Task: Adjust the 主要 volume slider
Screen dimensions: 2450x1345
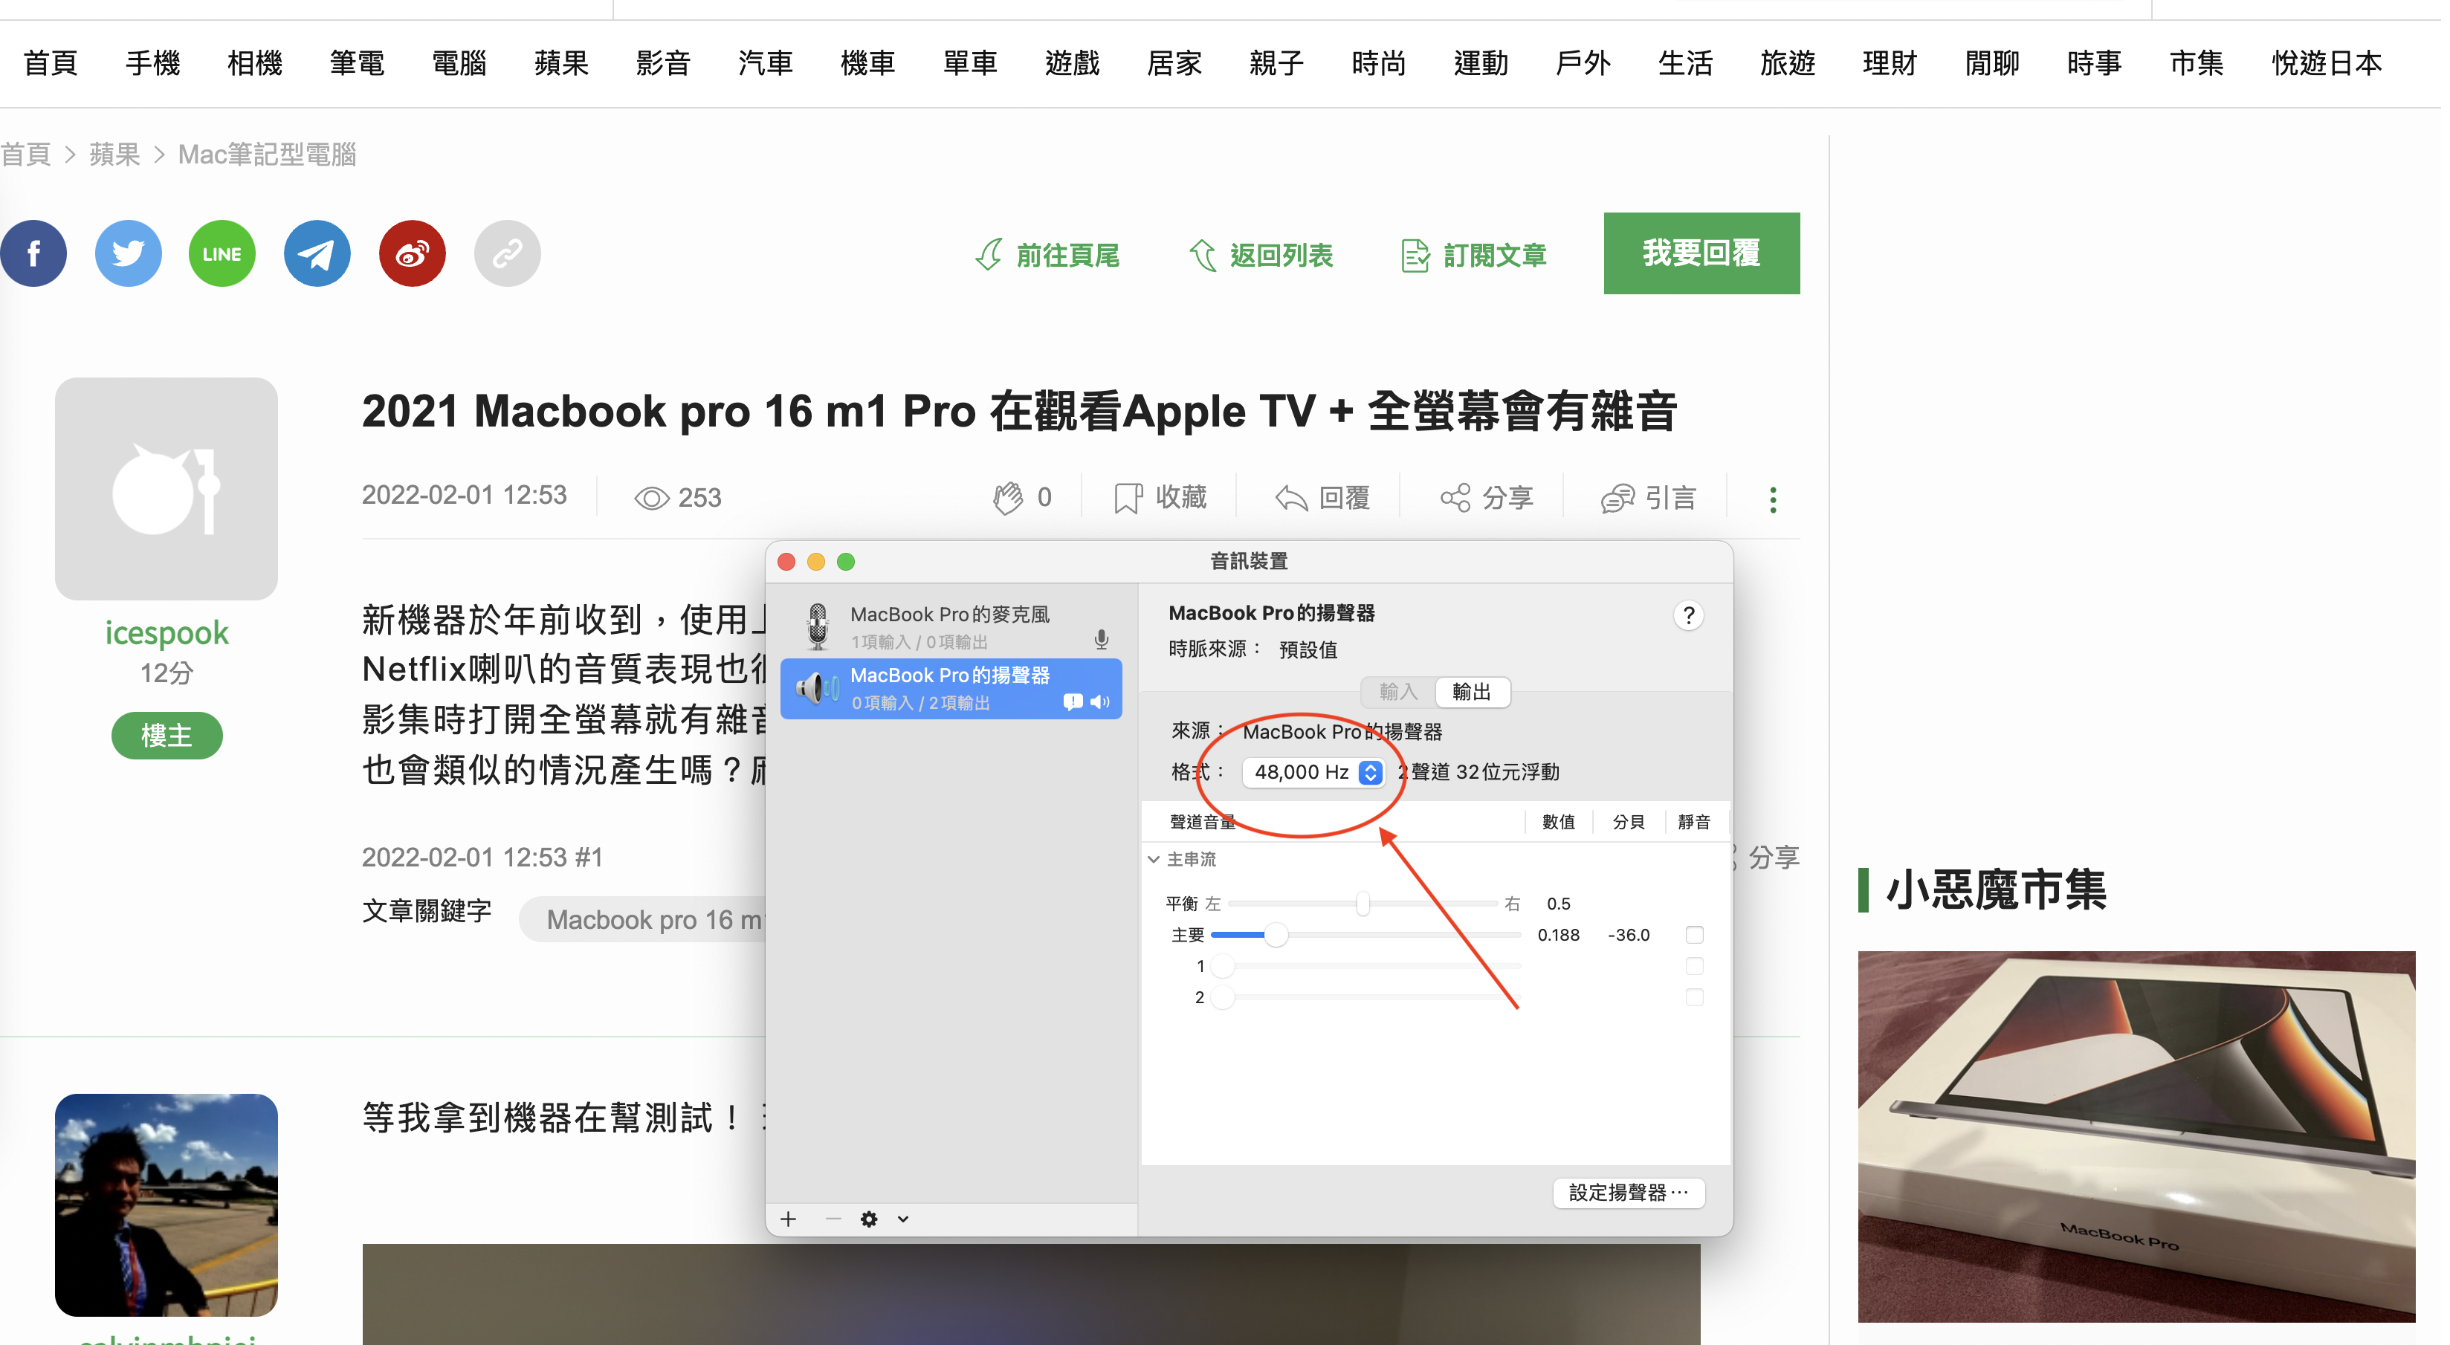Action: point(1367,934)
